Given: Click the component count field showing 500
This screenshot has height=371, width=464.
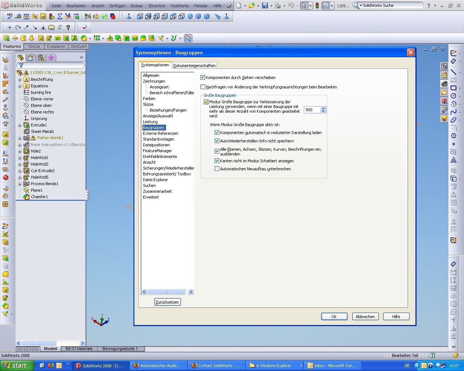Looking at the screenshot, I should [312, 110].
